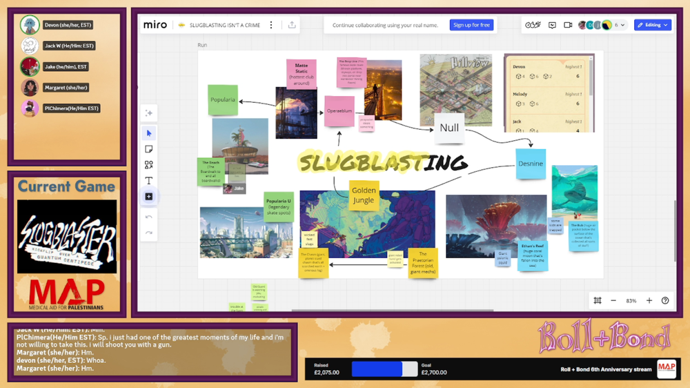The height and width of the screenshot is (388, 690).
Task: Select the sticky note tool
Action: click(149, 149)
